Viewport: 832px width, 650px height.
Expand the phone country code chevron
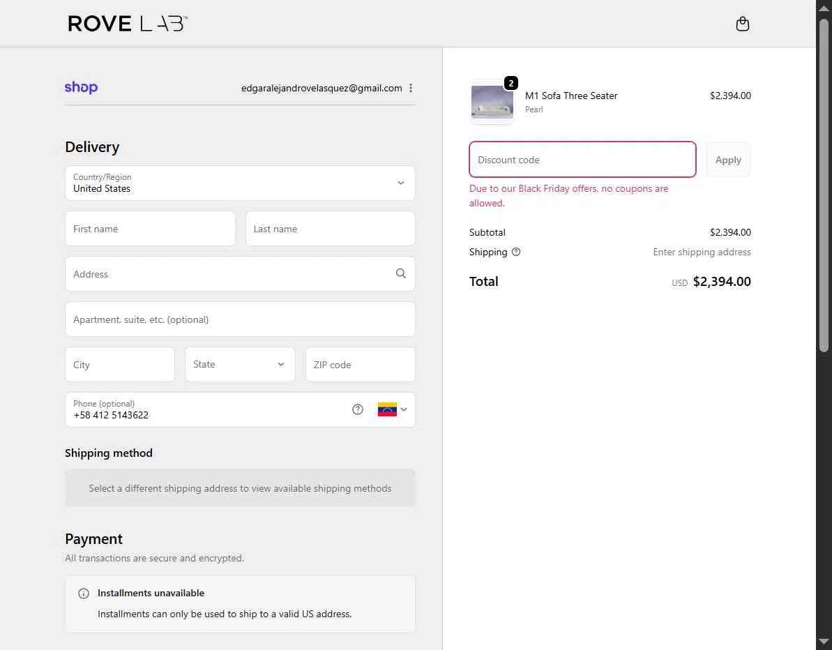point(404,409)
